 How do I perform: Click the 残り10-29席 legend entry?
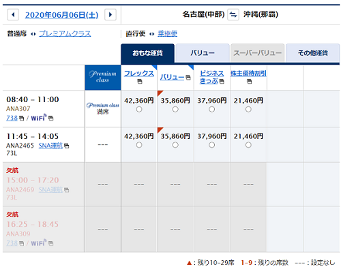pos(211,263)
